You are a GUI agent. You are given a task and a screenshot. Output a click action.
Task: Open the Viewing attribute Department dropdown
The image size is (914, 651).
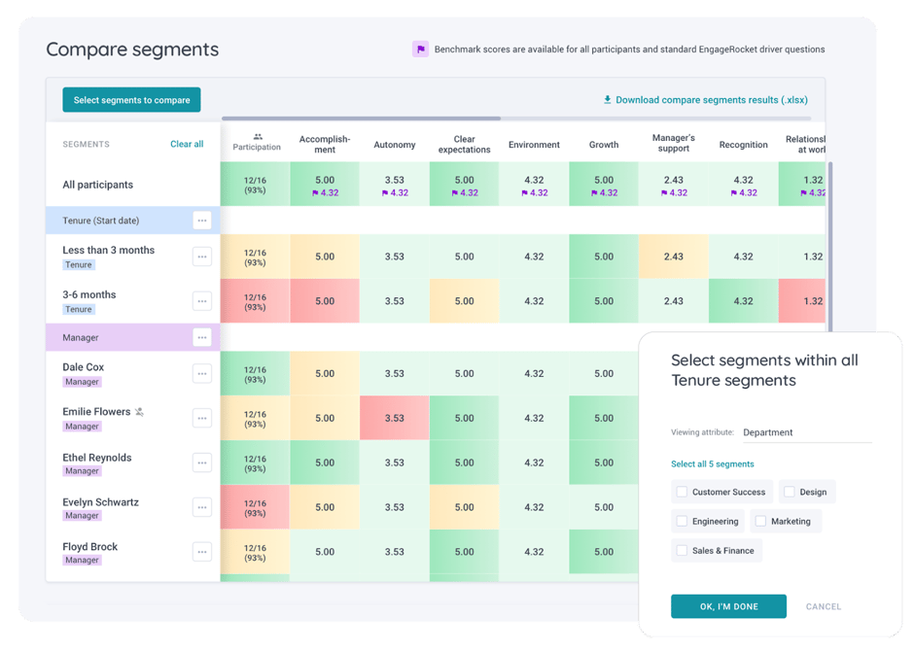pos(807,431)
